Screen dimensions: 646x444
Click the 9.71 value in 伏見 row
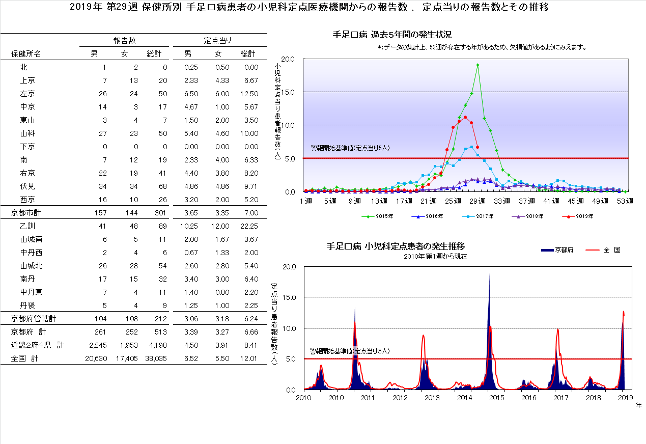(x=251, y=186)
